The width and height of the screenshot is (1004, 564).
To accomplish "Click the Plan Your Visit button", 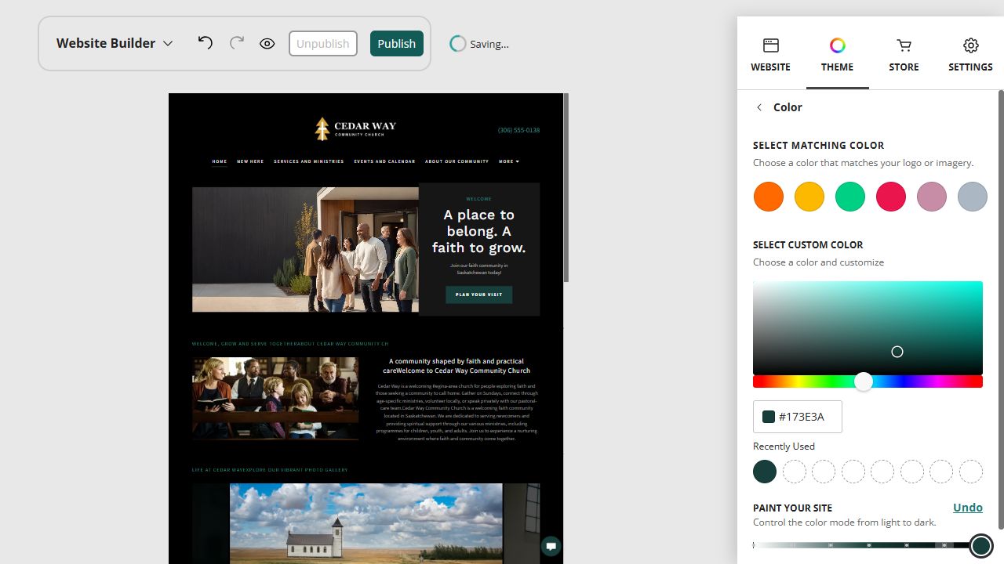I will (x=478, y=295).
